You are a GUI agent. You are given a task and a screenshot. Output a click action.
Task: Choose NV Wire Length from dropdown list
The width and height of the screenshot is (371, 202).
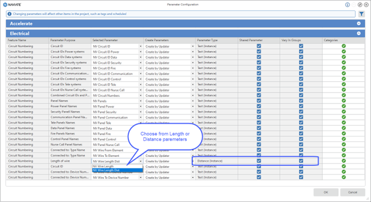117,166
